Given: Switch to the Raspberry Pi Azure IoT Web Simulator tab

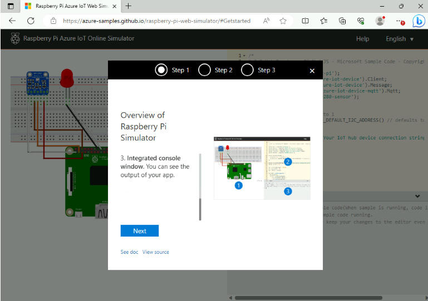Looking at the screenshot, I should pos(70,6).
